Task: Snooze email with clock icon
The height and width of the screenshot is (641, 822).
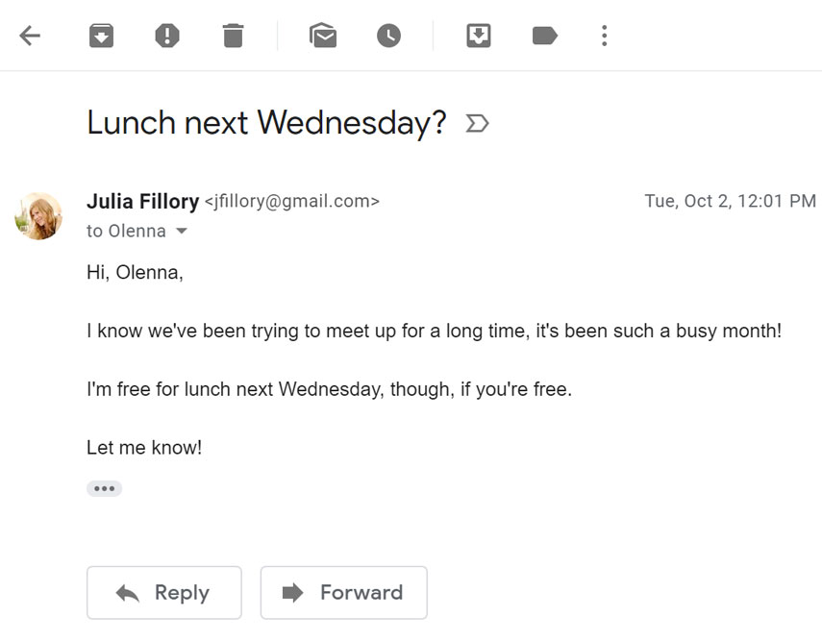Action: (388, 37)
